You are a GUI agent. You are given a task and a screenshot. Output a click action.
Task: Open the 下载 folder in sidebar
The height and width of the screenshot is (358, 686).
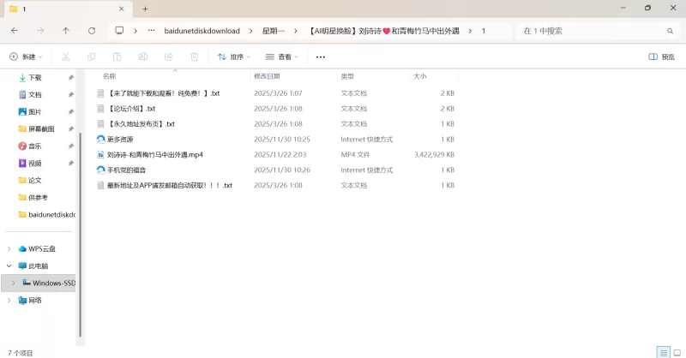tap(34, 77)
